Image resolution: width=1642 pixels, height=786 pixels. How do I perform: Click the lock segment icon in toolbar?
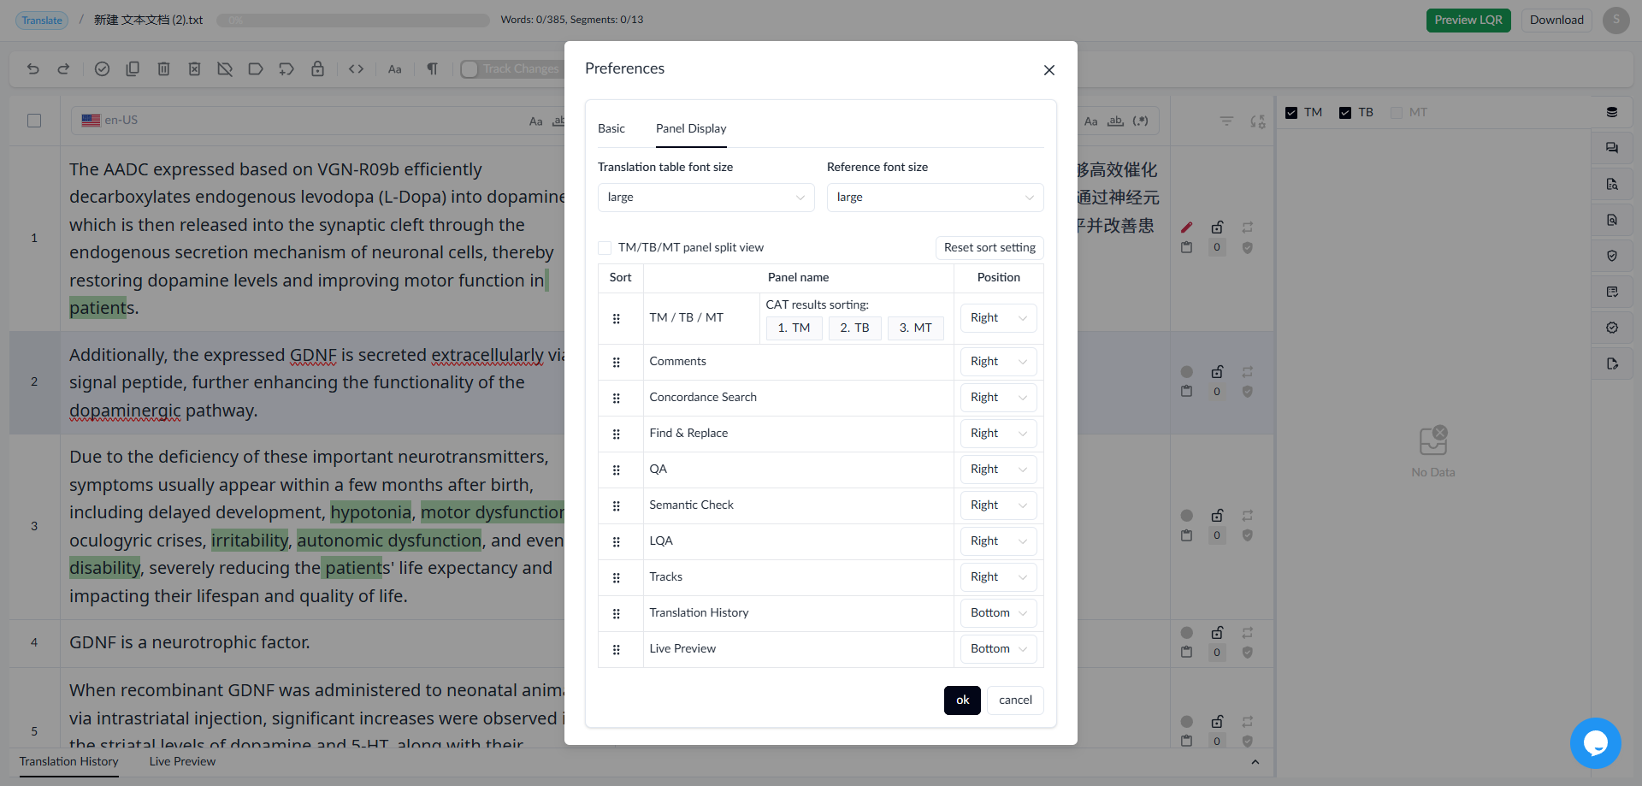317,69
